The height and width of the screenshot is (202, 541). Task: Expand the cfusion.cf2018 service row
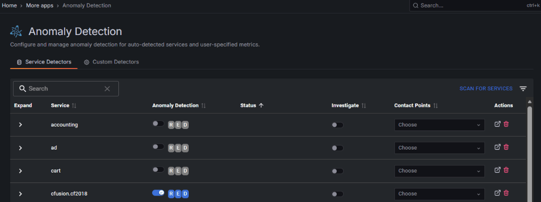coord(21,193)
